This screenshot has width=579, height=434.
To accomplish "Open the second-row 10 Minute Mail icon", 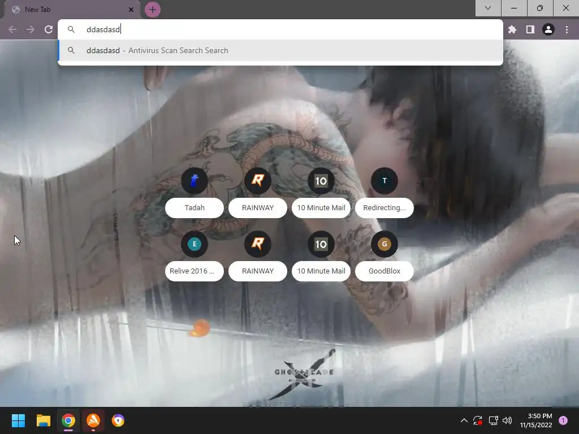I will pos(321,244).
